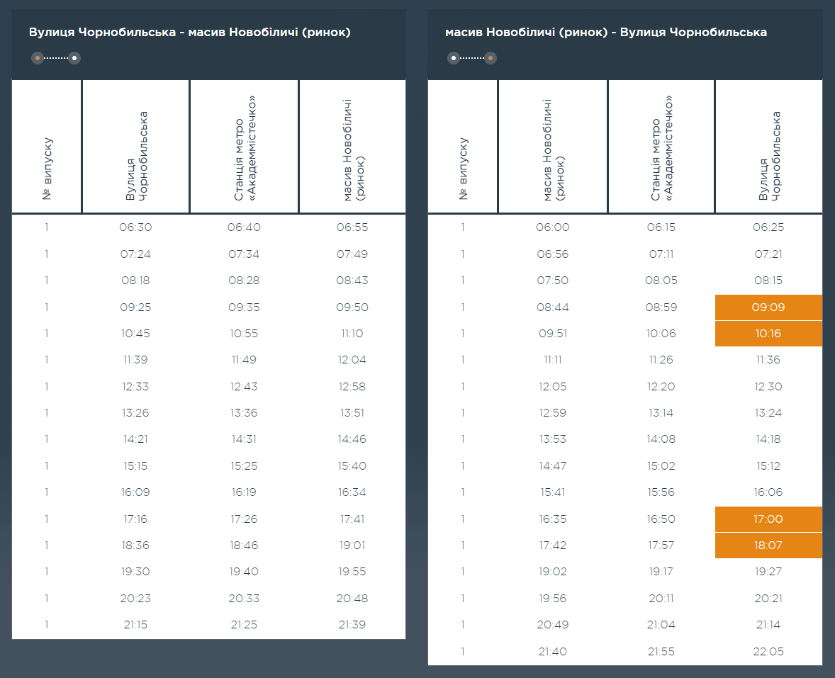This screenshot has width=835, height=678.
Task: Click the title 'Вулиця Чорнобильська - масив Новобіличі (ринок)'
Action: click(189, 33)
